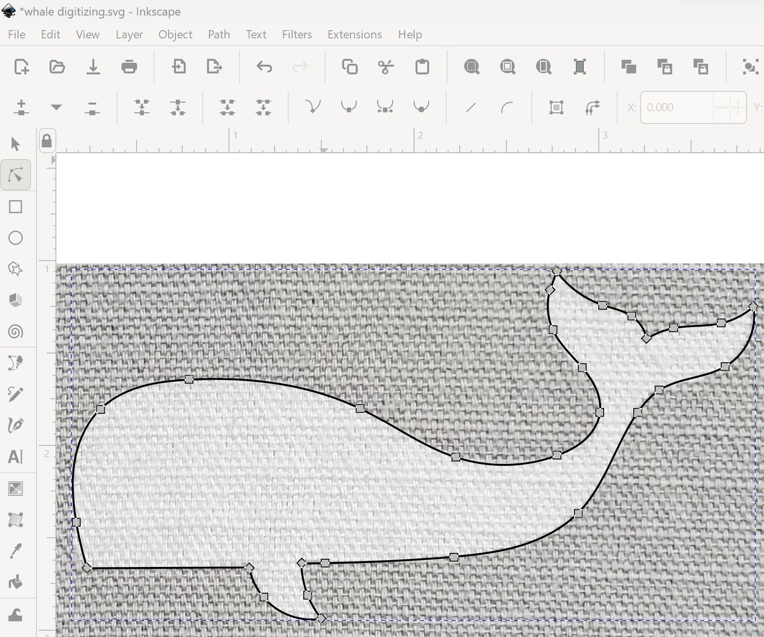
Task: Make selected segments curves
Action: pyautogui.click(x=507, y=107)
